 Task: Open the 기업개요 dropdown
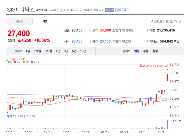click(122, 10)
